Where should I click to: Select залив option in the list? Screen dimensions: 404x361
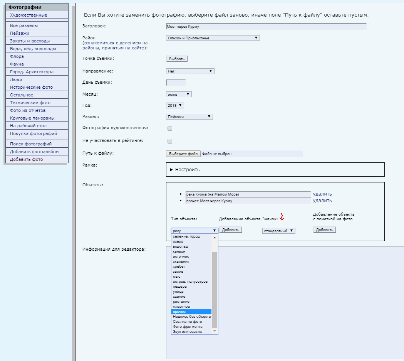pos(191,272)
